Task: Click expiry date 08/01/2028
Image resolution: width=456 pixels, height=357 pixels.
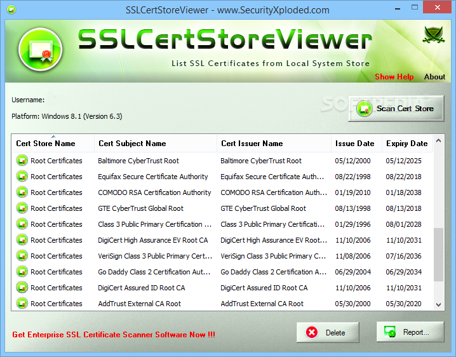Action: (x=404, y=224)
